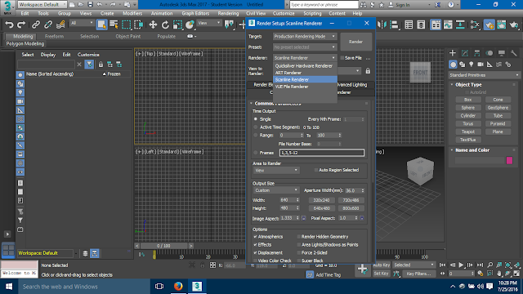Open Firefox from the taskbar

click(x=178, y=287)
